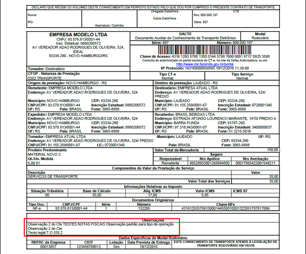
Task: Click the 'Sim' Lotação value
Action: click(116, 247)
